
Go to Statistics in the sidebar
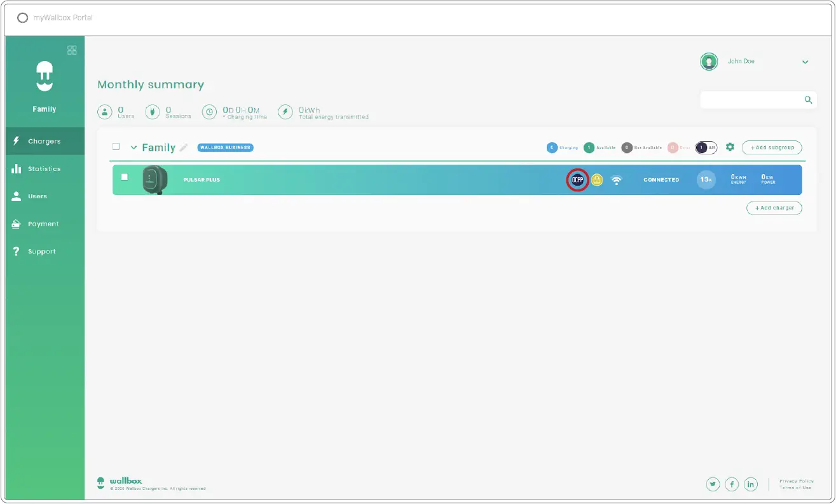coord(45,169)
